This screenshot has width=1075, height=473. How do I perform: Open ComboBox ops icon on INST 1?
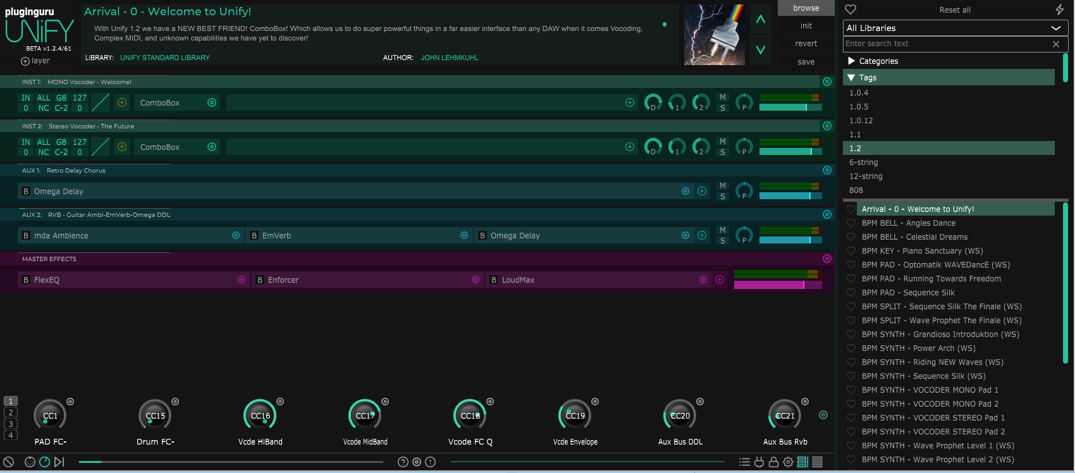212,102
